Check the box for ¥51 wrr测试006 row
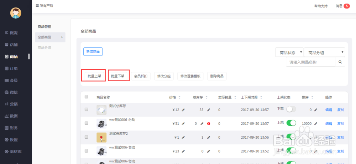The image size is (356, 164). click(x=86, y=123)
